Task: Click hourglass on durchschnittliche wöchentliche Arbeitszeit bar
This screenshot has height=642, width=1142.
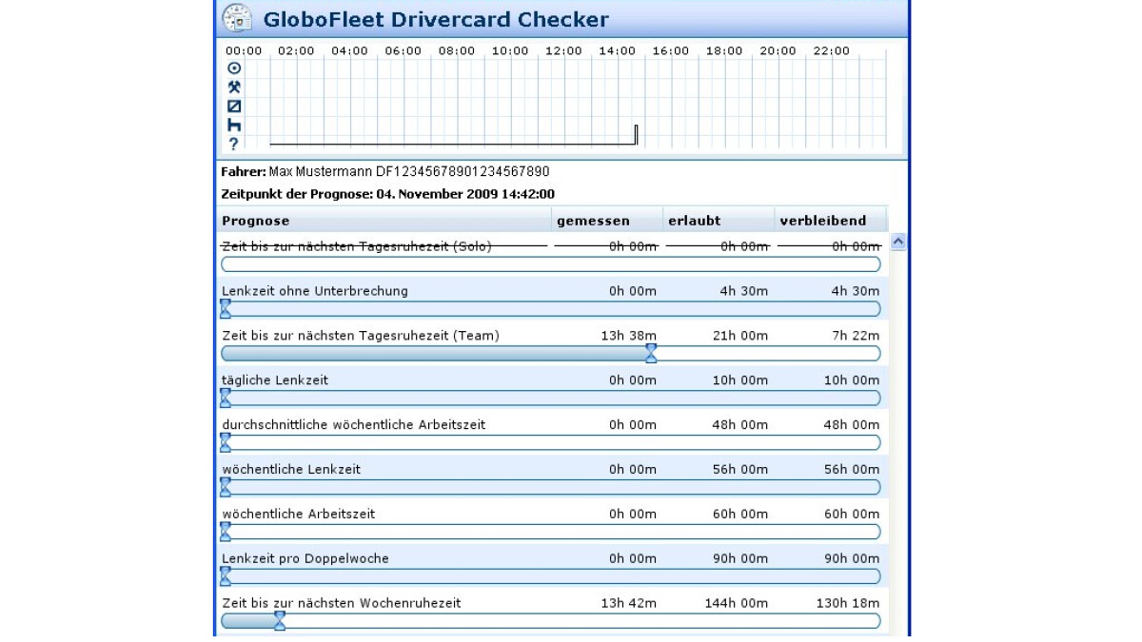Action: click(226, 442)
